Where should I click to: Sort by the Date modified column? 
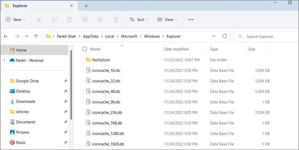[176, 49]
